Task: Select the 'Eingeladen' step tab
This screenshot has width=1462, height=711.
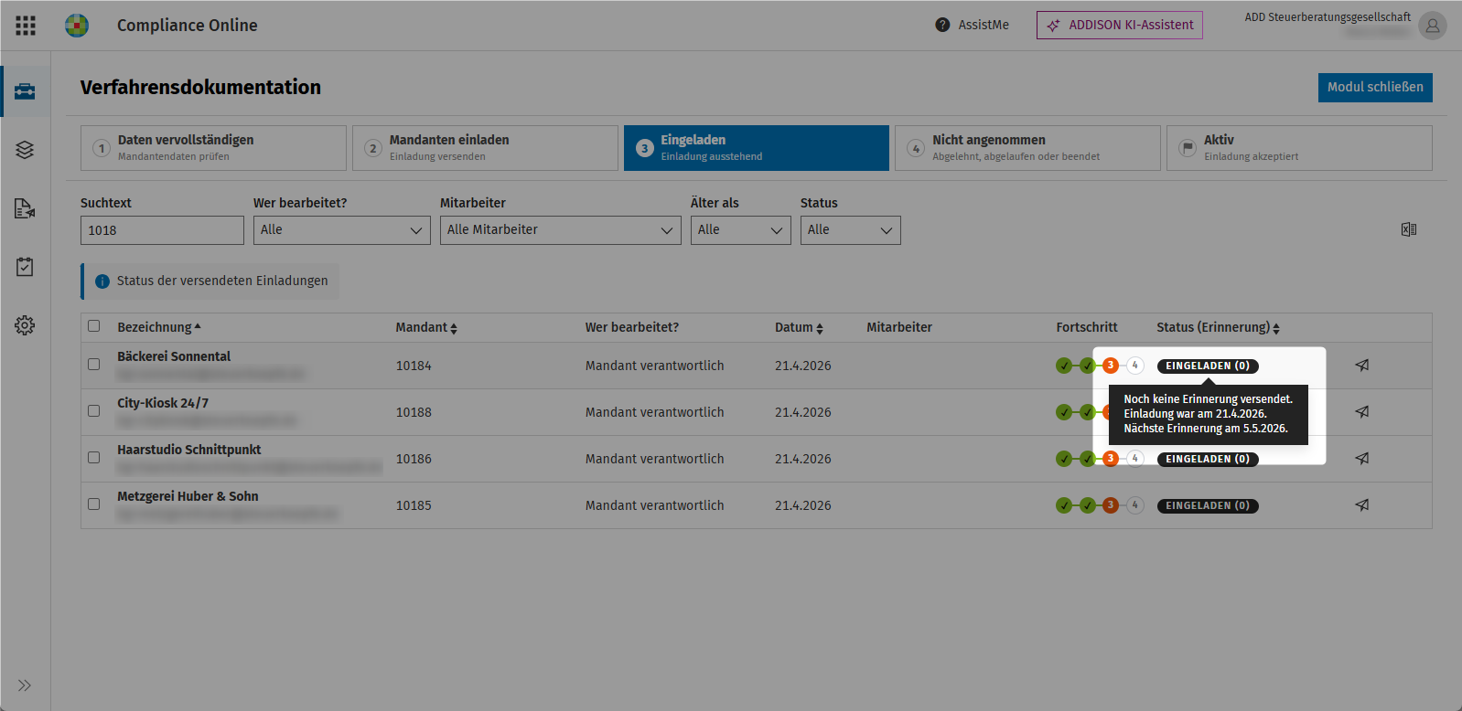Action: 757,148
